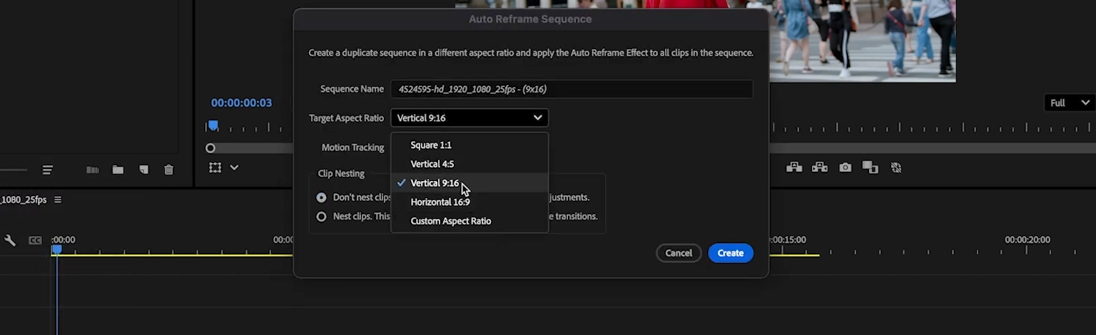The height and width of the screenshot is (335, 1096).
Task: Click the safe margins transform box icon
Action: pos(215,167)
